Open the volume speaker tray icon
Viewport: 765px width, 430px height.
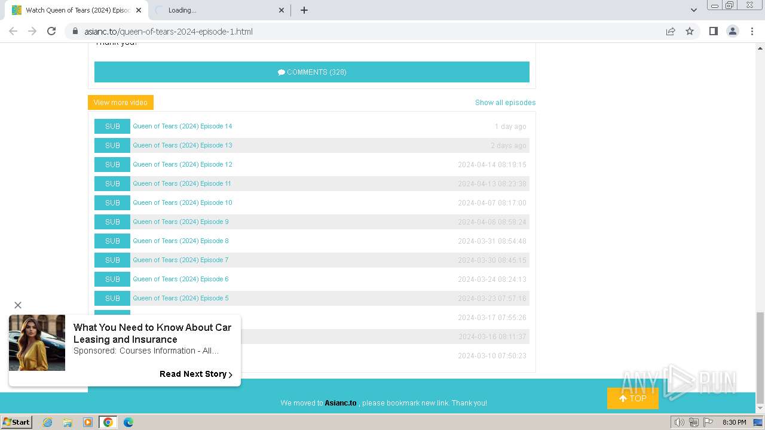pos(680,422)
